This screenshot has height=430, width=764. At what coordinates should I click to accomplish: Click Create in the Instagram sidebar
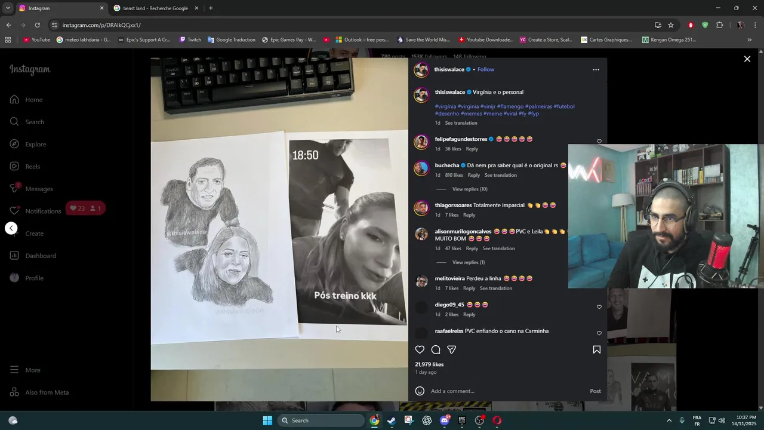point(27,234)
